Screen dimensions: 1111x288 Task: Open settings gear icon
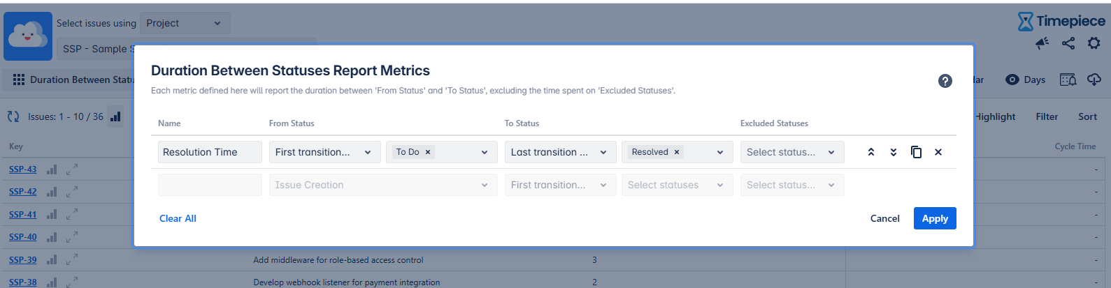[1094, 43]
